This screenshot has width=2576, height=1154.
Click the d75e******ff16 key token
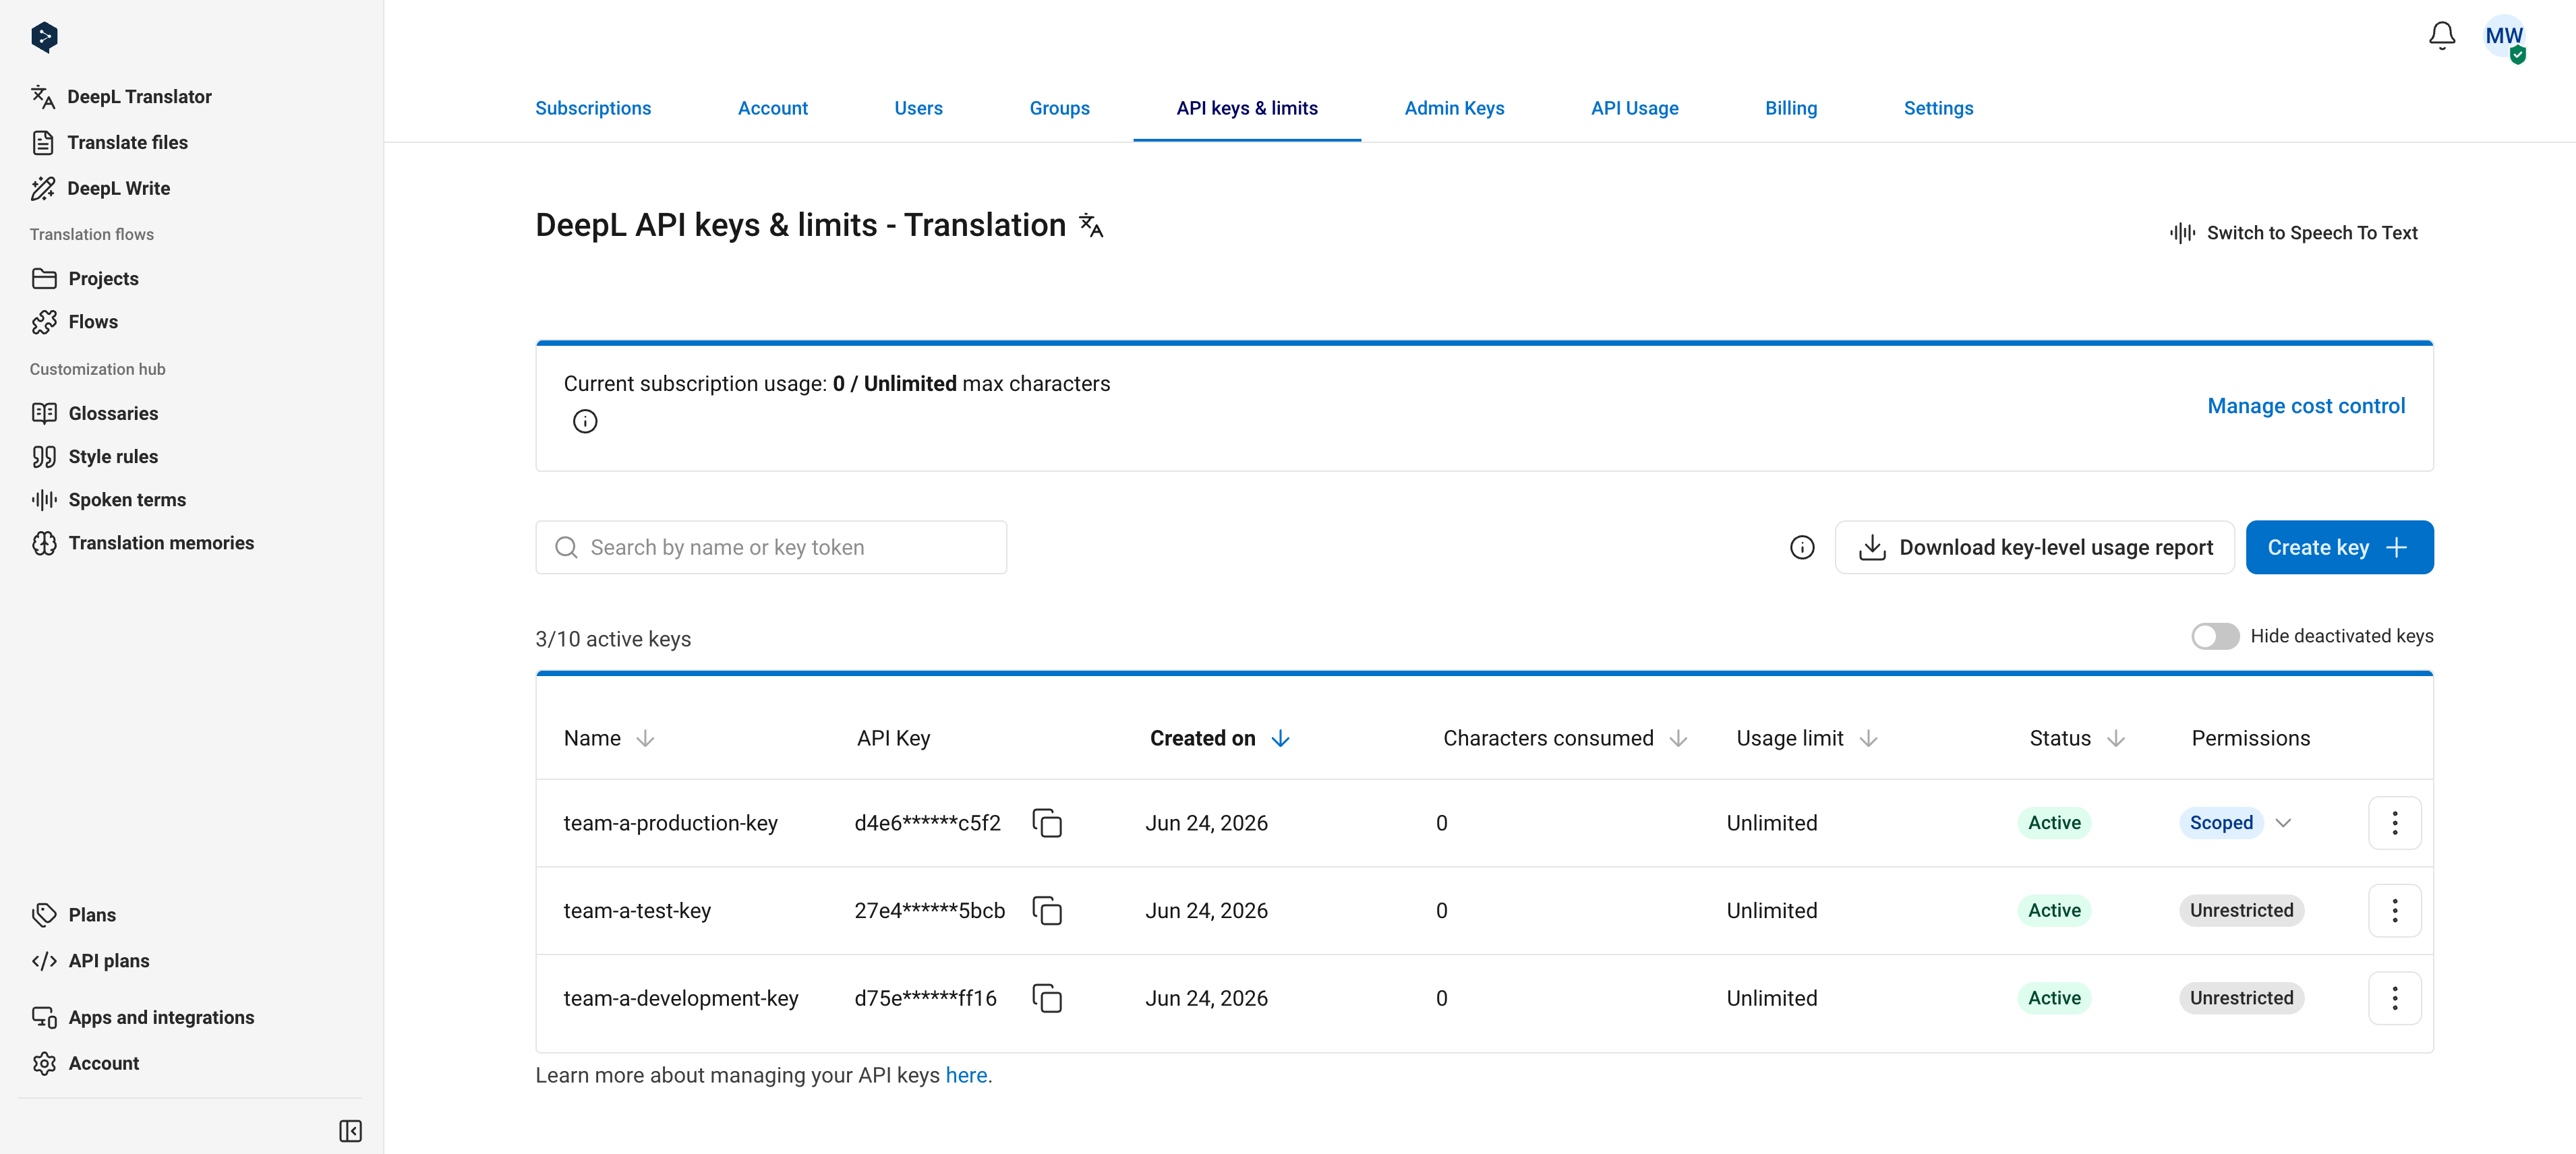[x=925, y=998]
